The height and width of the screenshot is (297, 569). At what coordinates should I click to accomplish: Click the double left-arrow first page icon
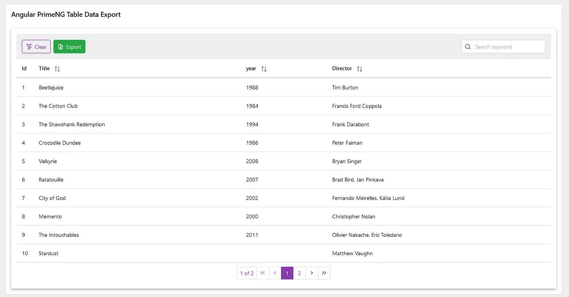(x=263, y=273)
